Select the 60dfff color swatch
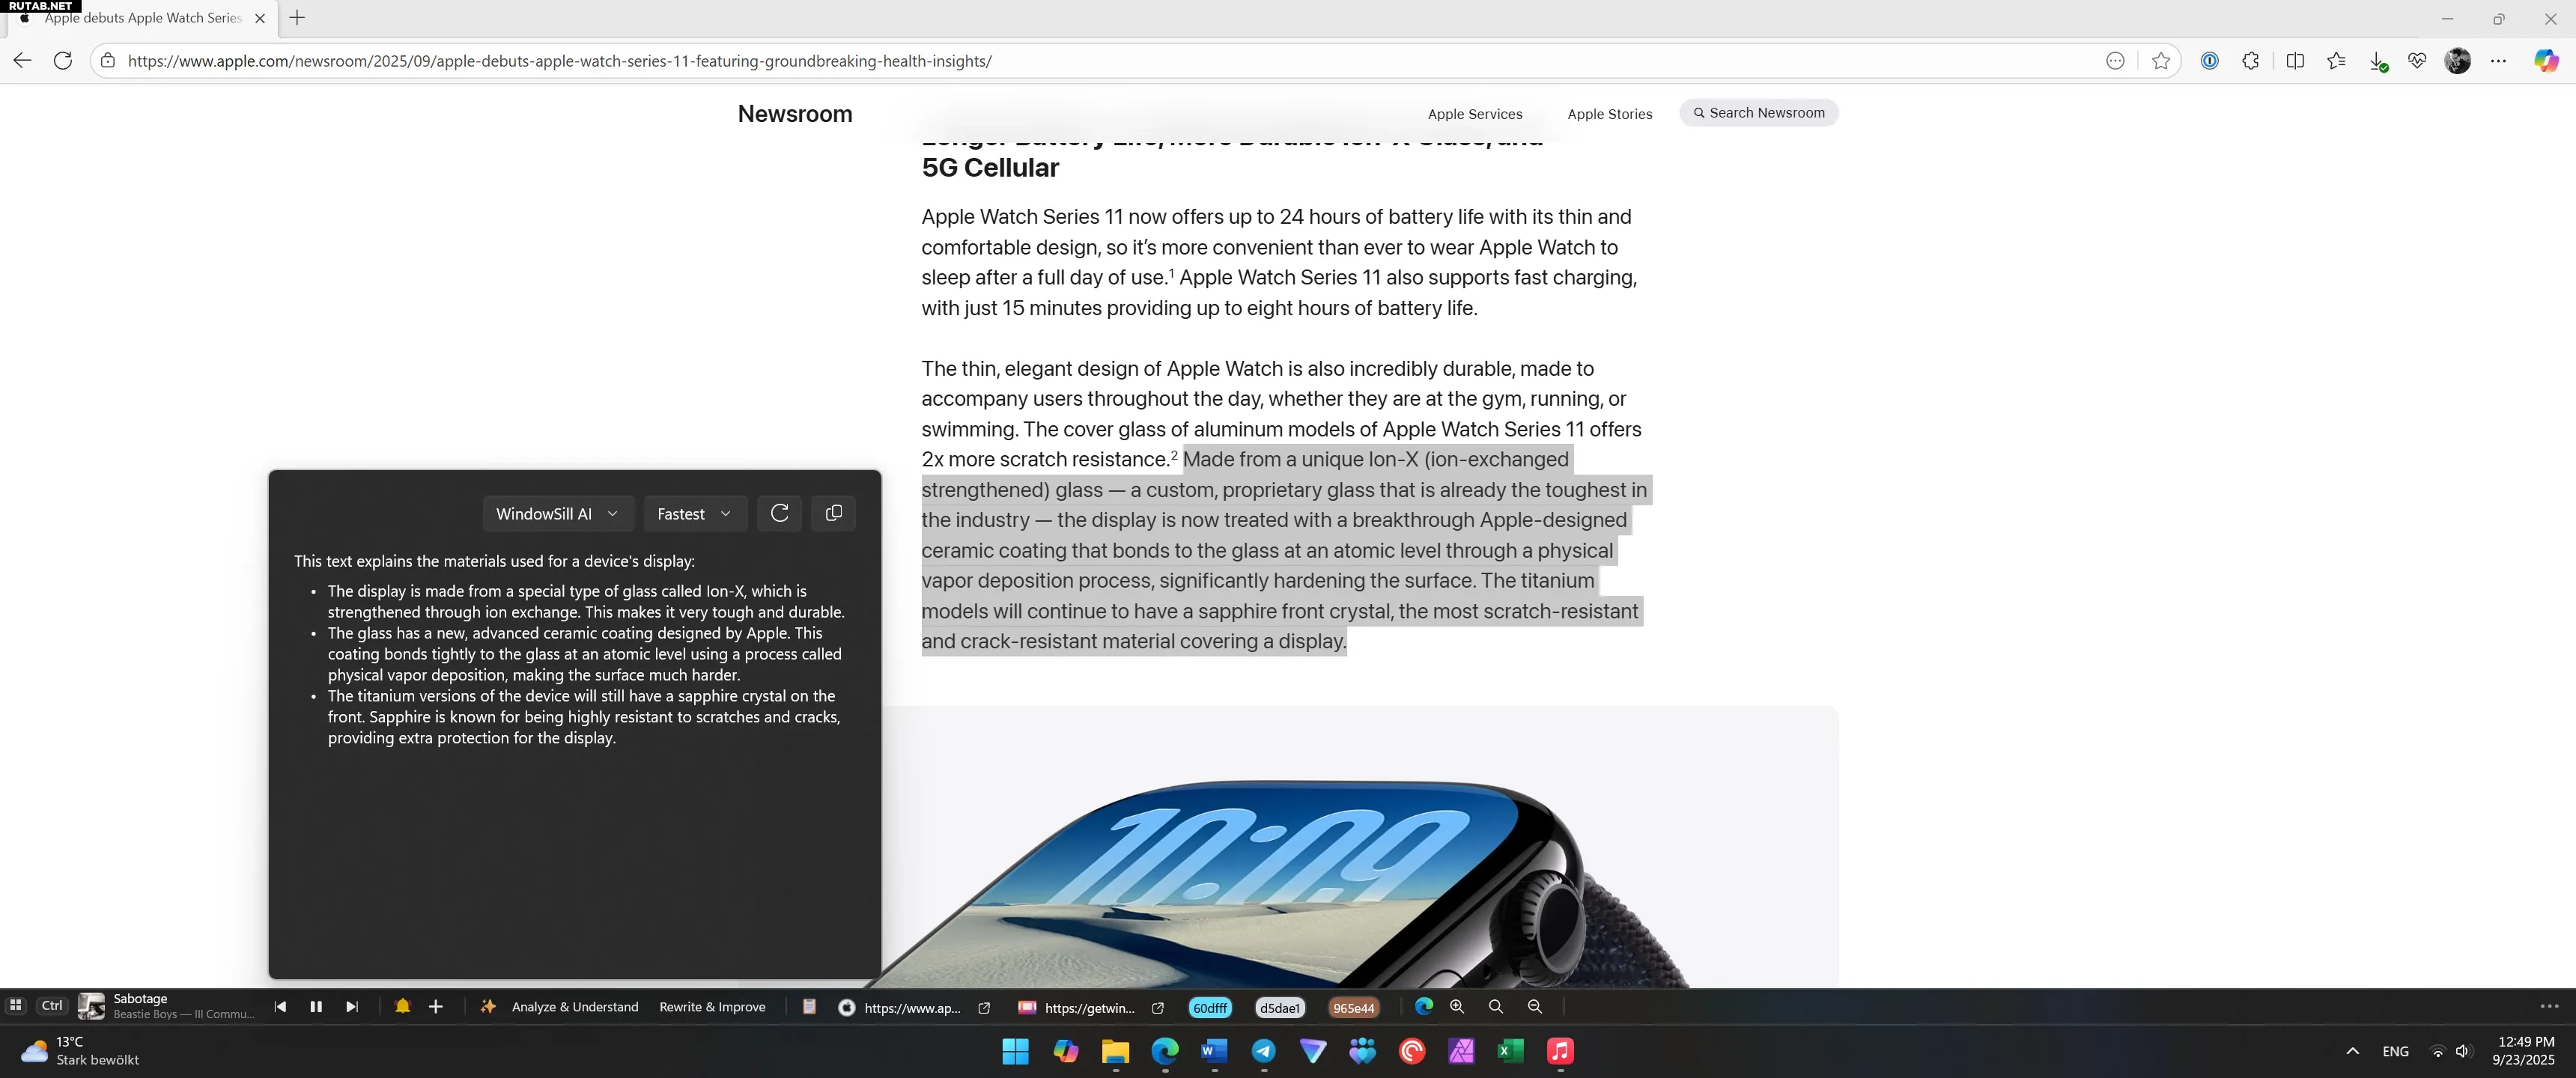Image resolution: width=2576 pixels, height=1078 pixels. coord(1210,1008)
